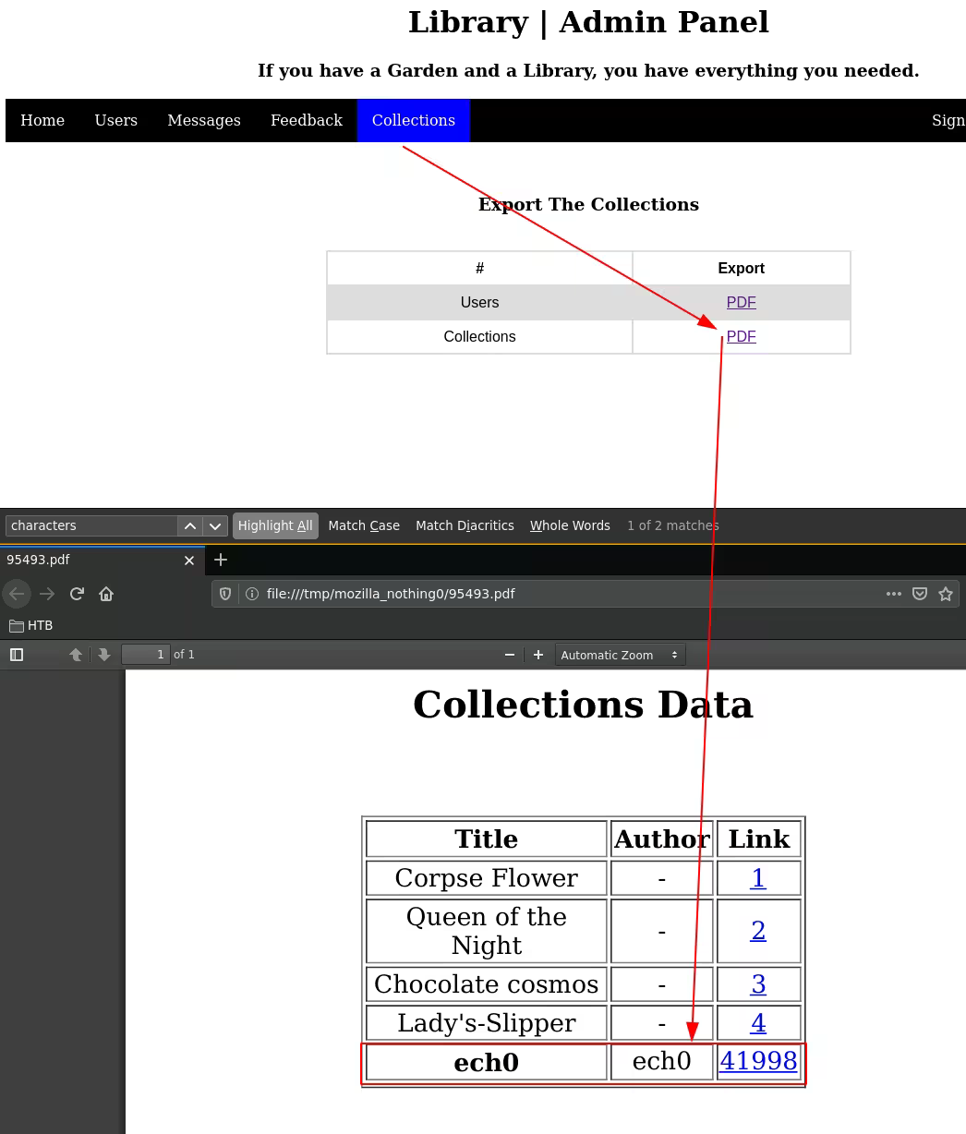
Task: Enable Match Case search option
Action: (364, 525)
